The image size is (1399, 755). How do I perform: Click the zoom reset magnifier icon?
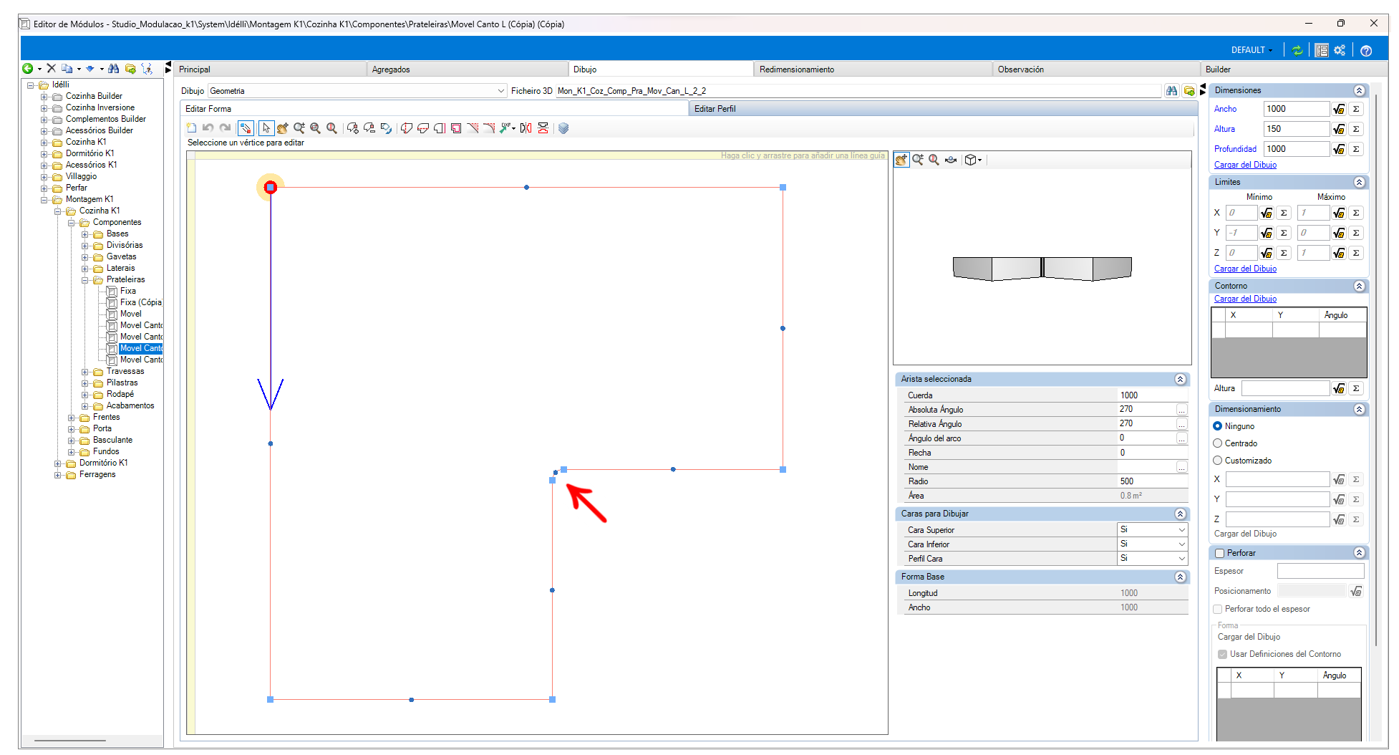coord(331,128)
